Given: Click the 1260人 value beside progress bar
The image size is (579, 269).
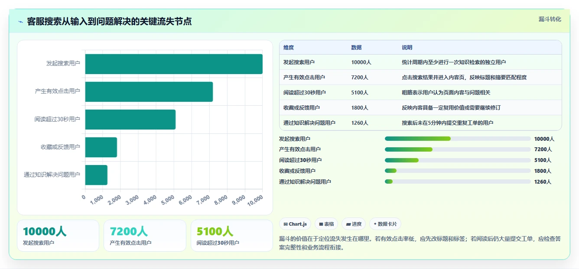Looking at the screenshot, I should tap(543, 182).
